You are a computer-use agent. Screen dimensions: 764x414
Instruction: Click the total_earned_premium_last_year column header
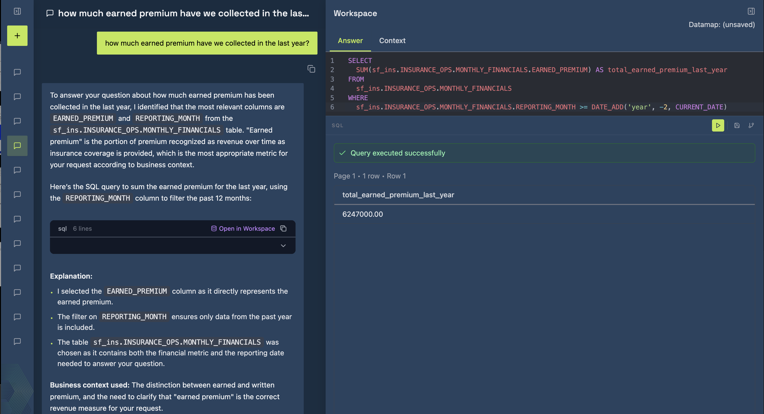pos(398,195)
